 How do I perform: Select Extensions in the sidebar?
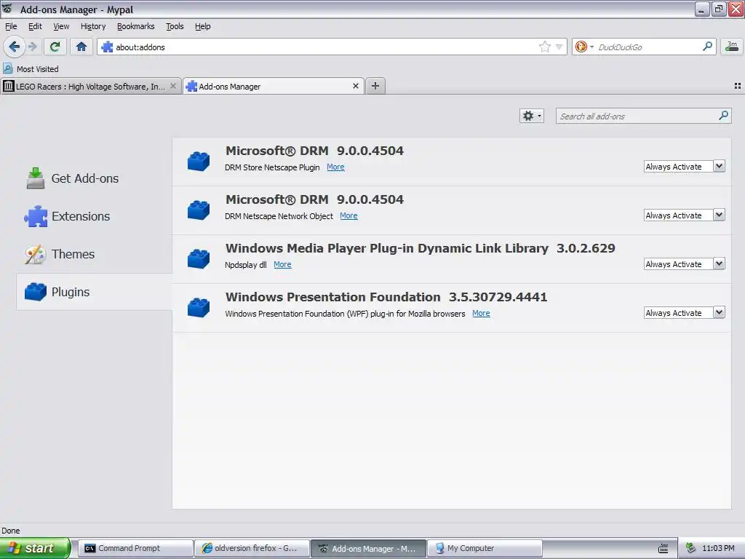click(x=94, y=216)
